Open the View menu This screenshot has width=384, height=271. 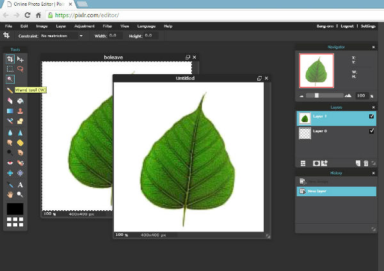(125, 26)
